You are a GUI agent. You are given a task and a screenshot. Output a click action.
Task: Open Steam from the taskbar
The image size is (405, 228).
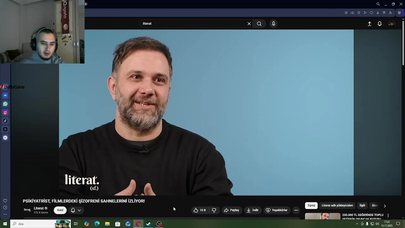[x=149, y=224]
